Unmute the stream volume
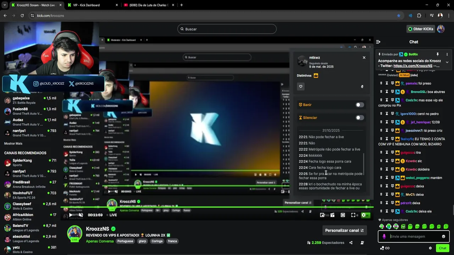 tap(81, 215)
